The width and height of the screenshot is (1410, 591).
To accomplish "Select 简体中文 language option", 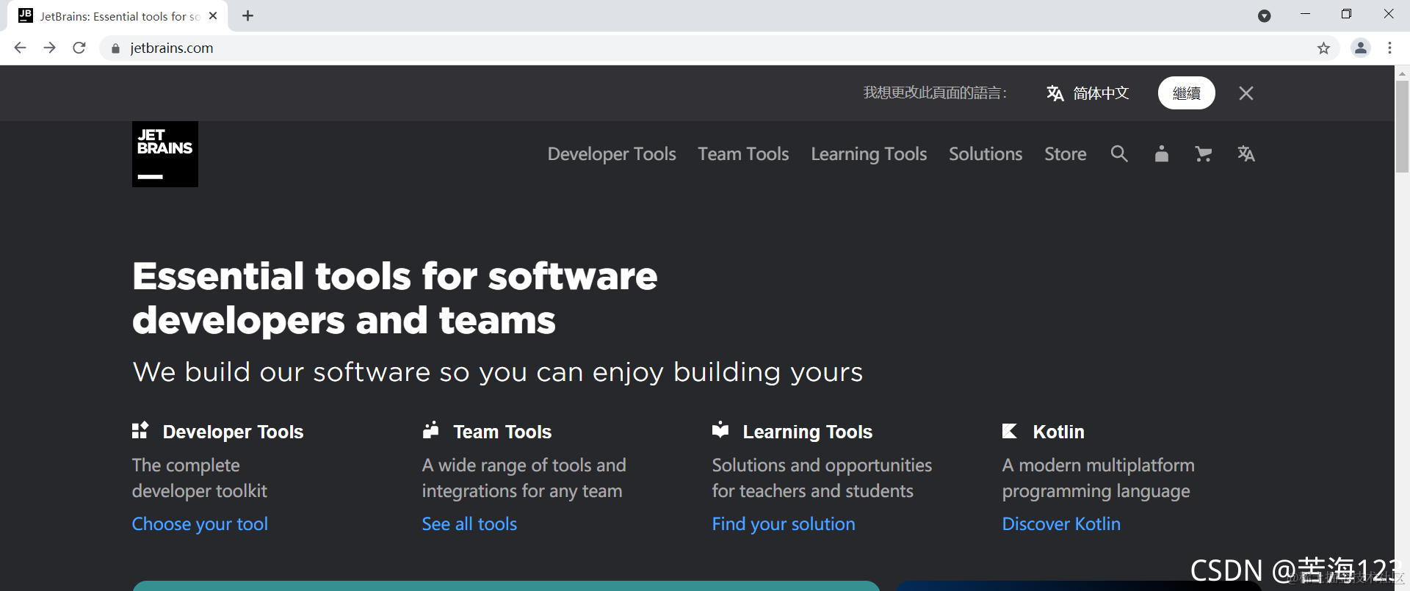I will [1101, 93].
